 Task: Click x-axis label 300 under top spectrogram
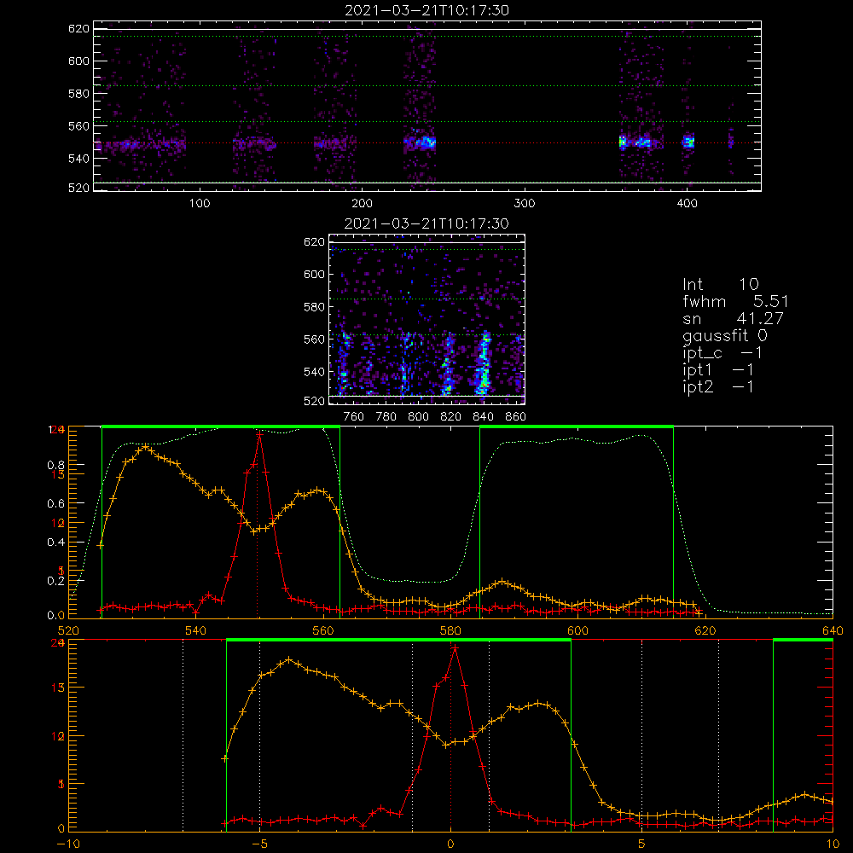[525, 204]
